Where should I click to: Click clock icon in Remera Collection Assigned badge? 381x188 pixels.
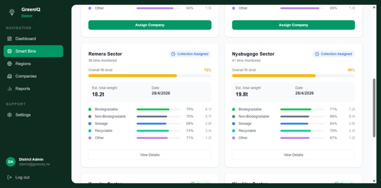(x=173, y=54)
